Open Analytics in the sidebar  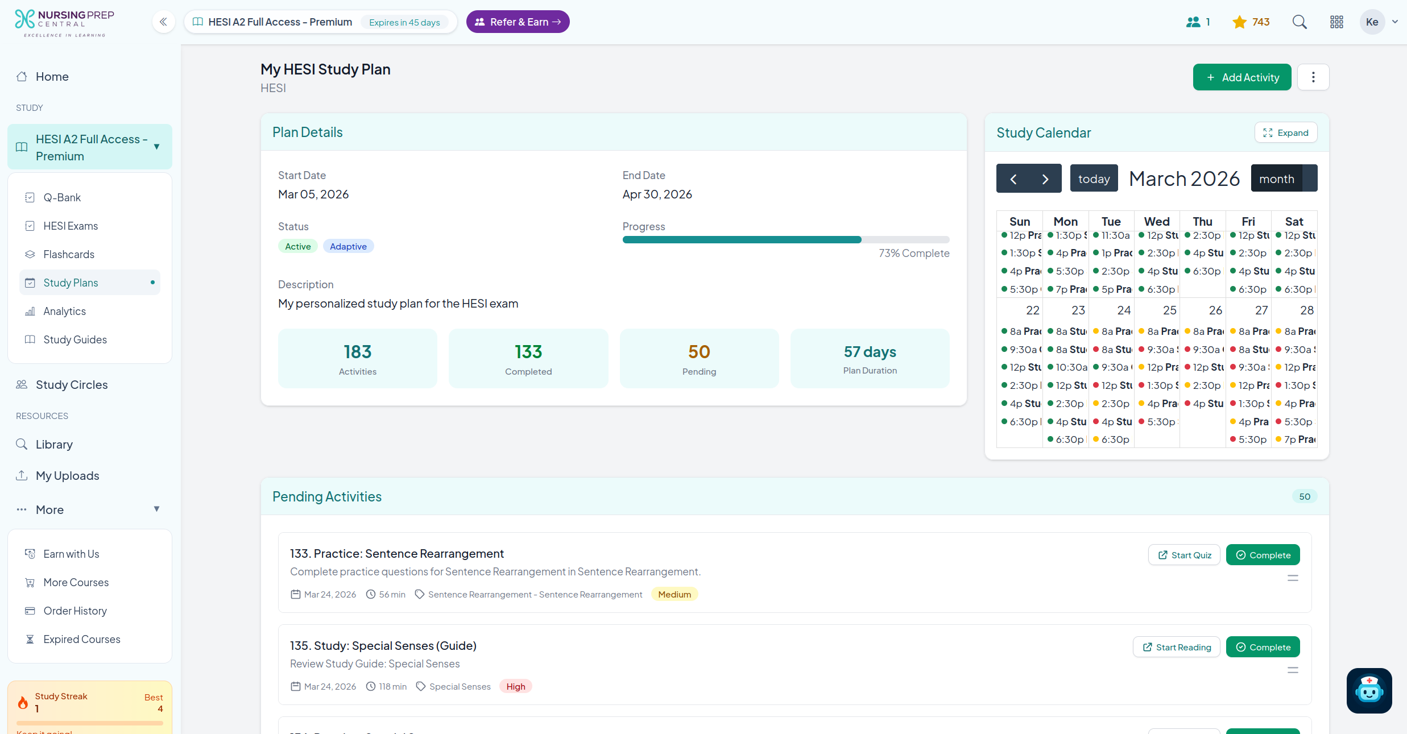point(64,311)
